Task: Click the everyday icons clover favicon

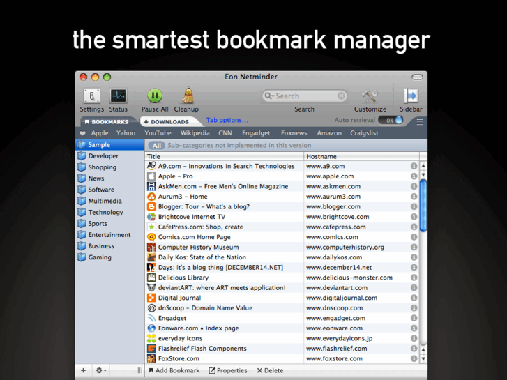Action: pyautogui.click(x=151, y=338)
